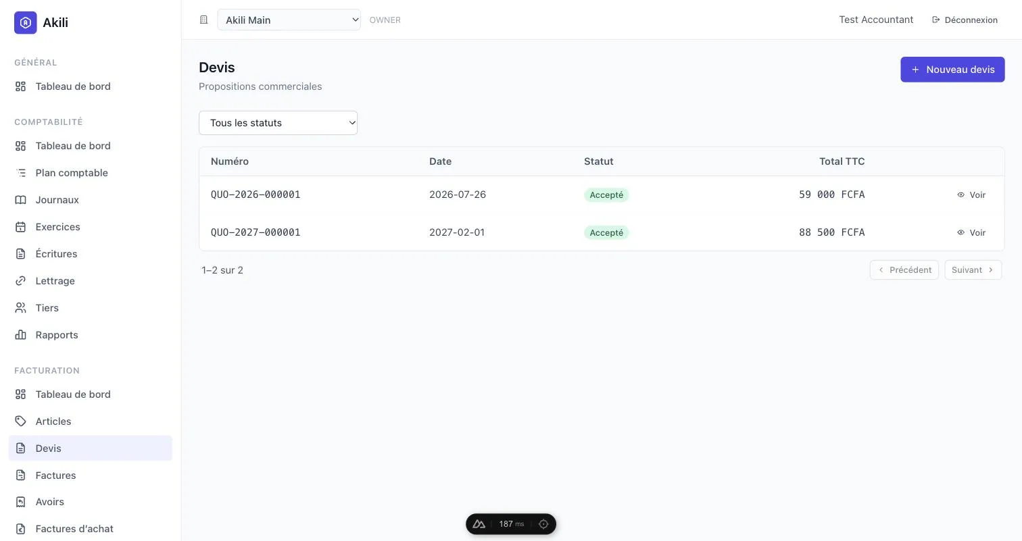This screenshot has width=1022, height=541.
Task: Open Exercices calendar icon
Action: pos(21,227)
